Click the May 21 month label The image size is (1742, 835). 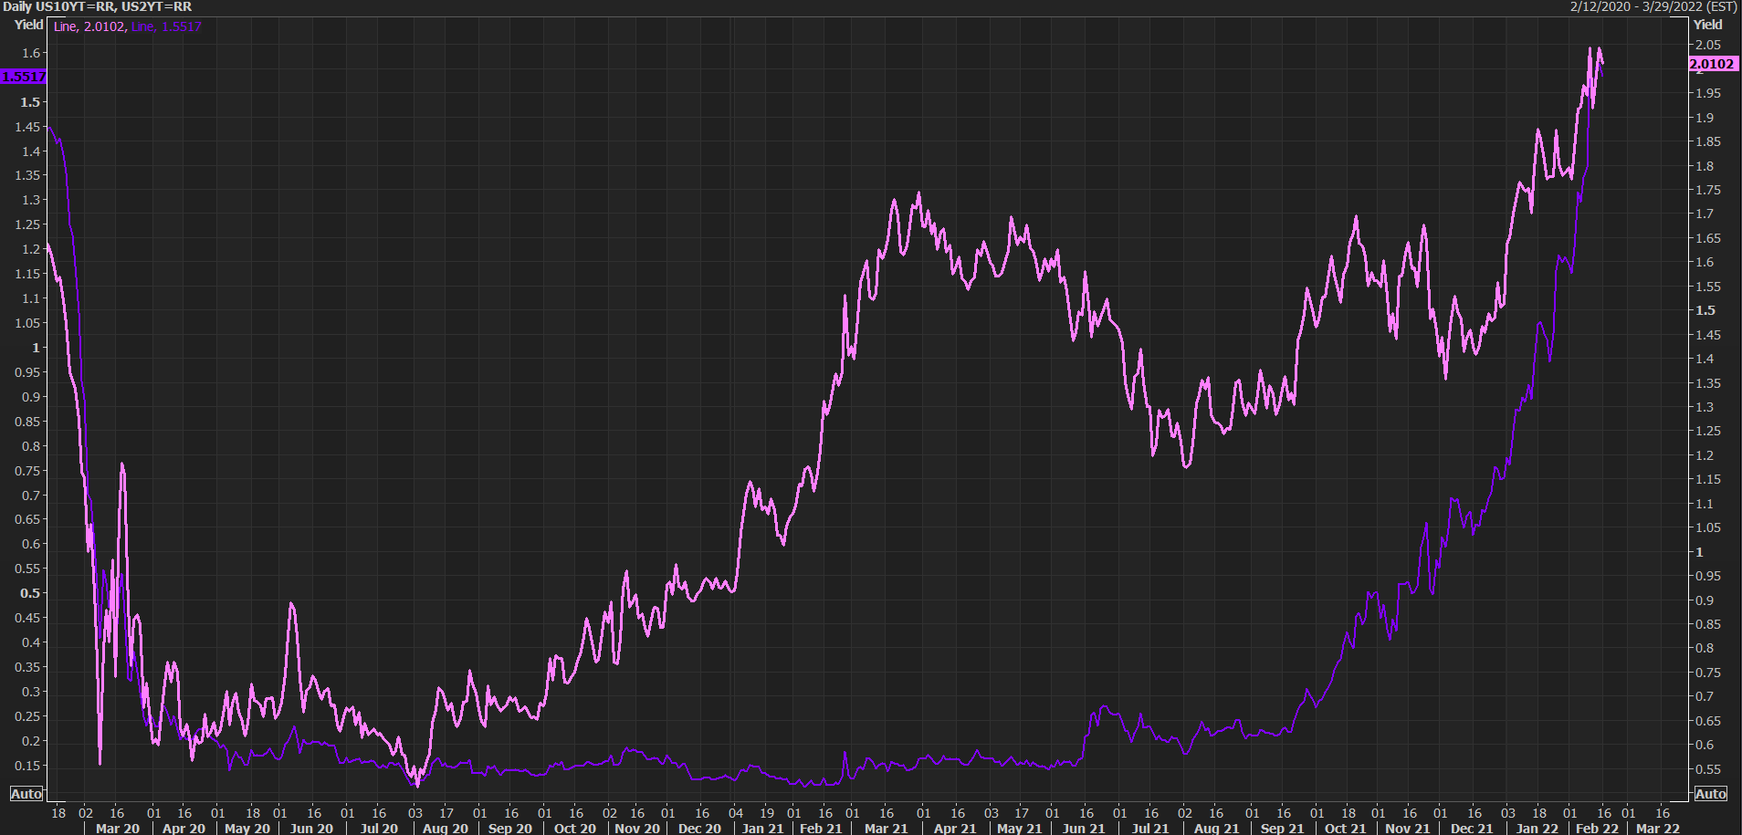1020,829
